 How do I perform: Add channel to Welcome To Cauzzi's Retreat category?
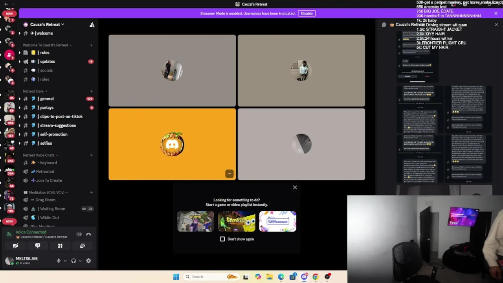(x=92, y=45)
